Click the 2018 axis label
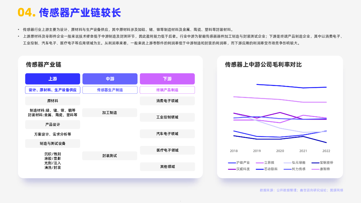This screenshot has width=361, height=203. 234,151
